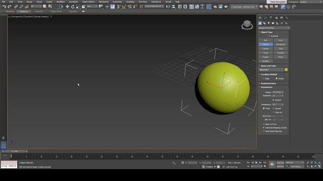323x181 pixels.
Task: Open the Edit menu
Action: click(x=11, y=2)
